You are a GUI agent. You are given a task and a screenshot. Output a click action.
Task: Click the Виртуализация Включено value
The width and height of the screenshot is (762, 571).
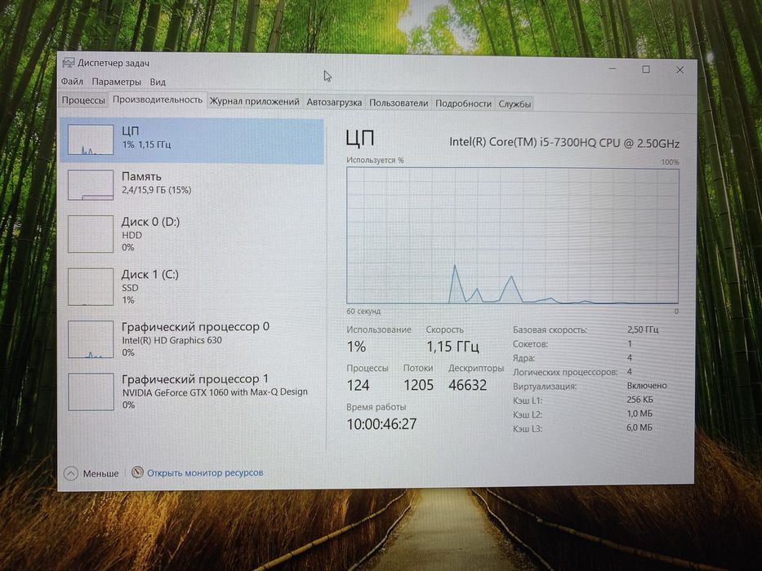[647, 386]
